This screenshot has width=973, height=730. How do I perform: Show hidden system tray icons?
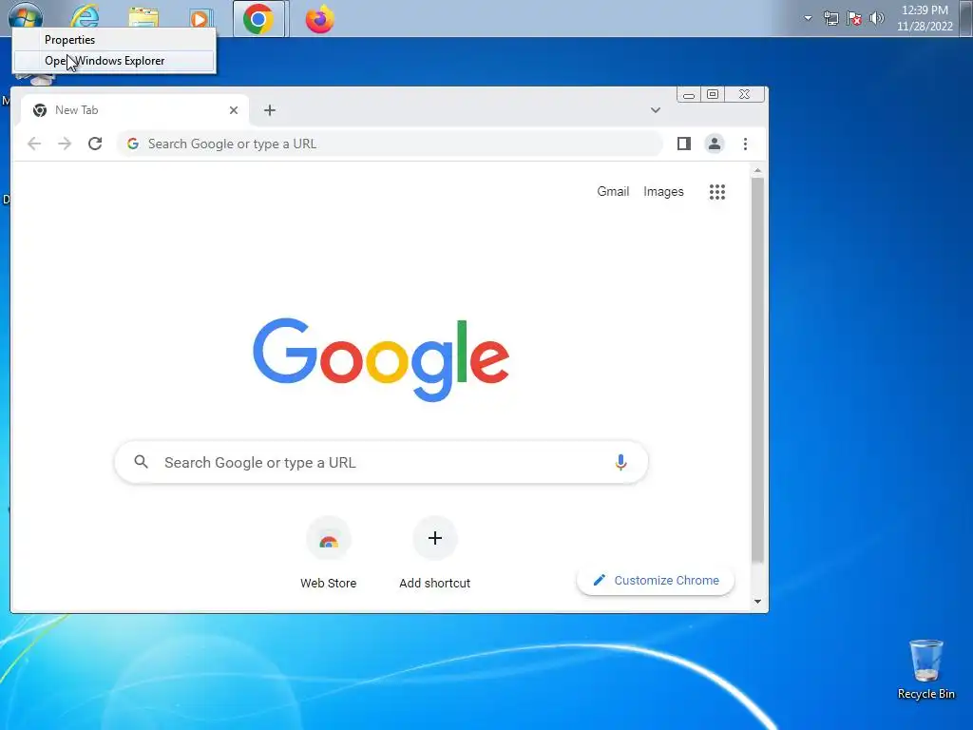point(808,18)
